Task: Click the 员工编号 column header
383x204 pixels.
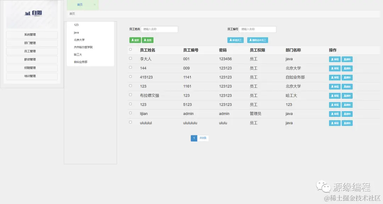Action: (191, 50)
